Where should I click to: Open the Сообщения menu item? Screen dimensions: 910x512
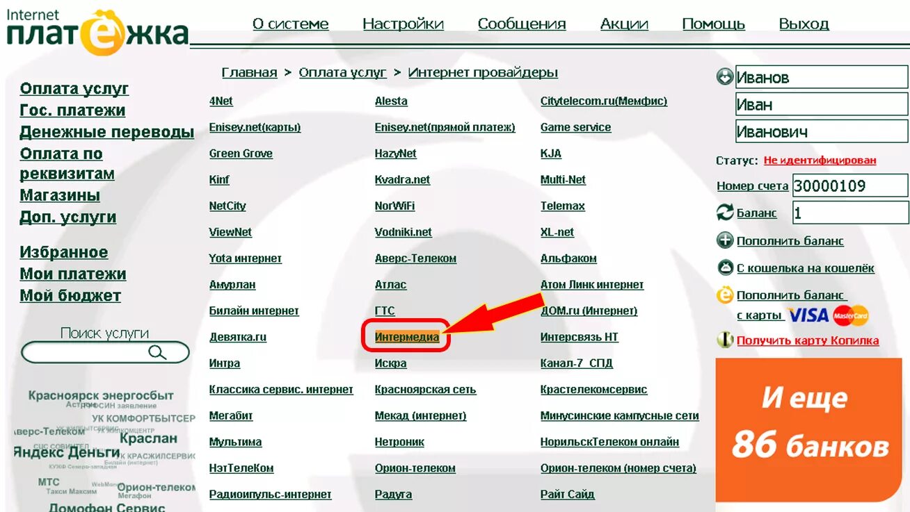point(522,24)
